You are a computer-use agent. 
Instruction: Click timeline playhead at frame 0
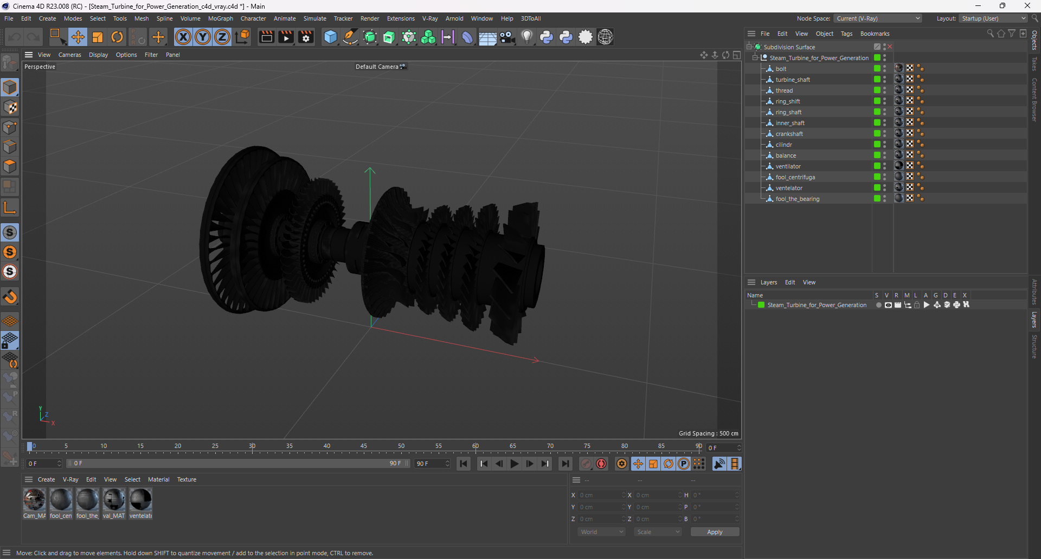click(x=30, y=446)
